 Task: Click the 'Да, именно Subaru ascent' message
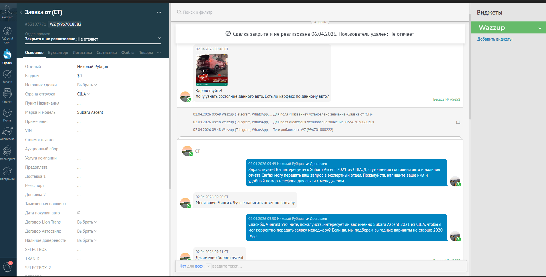coord(220,258)
